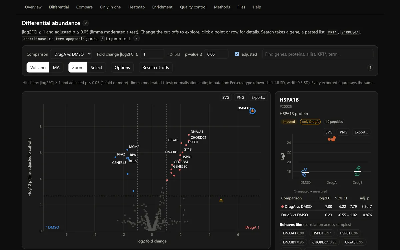Click the fold change cut-off field

152,54
